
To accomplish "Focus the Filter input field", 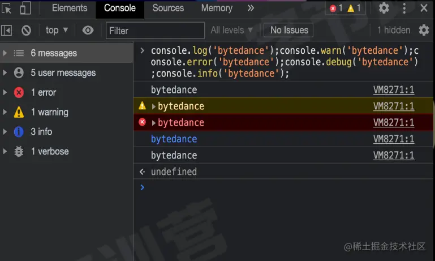I will tap(156, 31).
